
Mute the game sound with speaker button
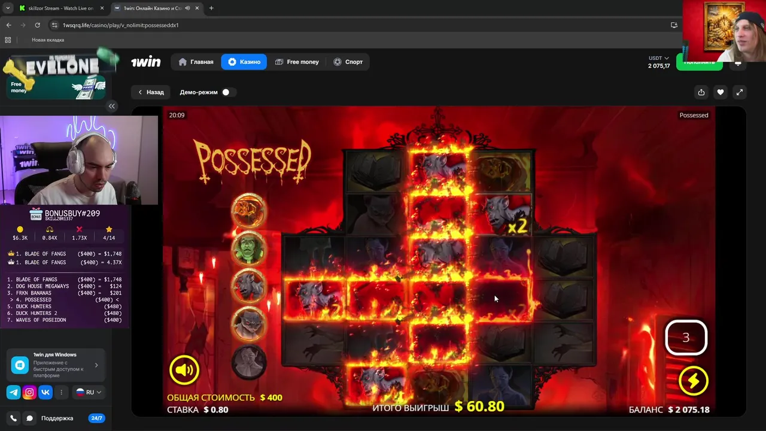tap(184, 370)
